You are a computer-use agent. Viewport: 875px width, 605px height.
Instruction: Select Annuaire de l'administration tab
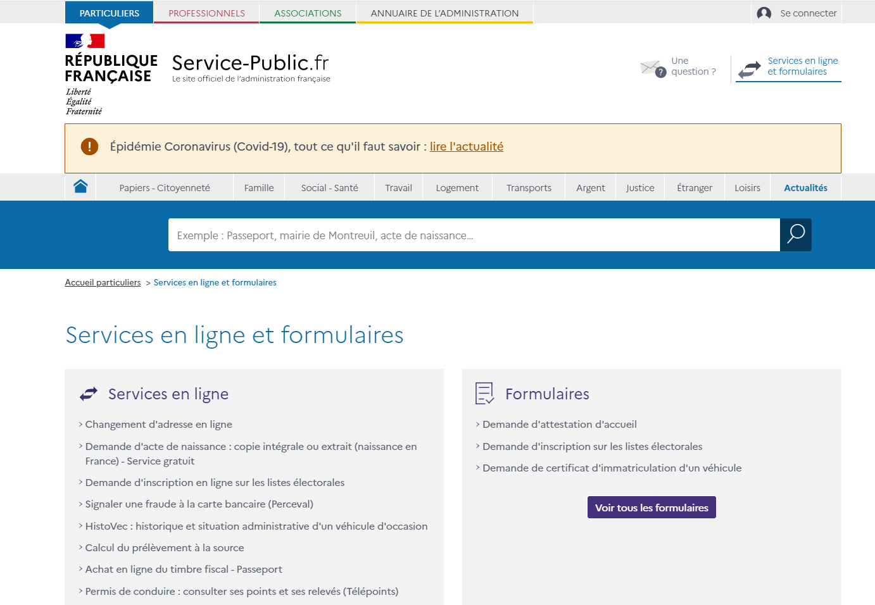click(x=444, y=13)
